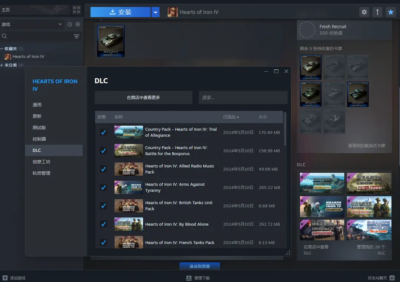The image size is (400, 282).
Task: Sort DLC list by 大小 column
Action: [x=263, y=117]
